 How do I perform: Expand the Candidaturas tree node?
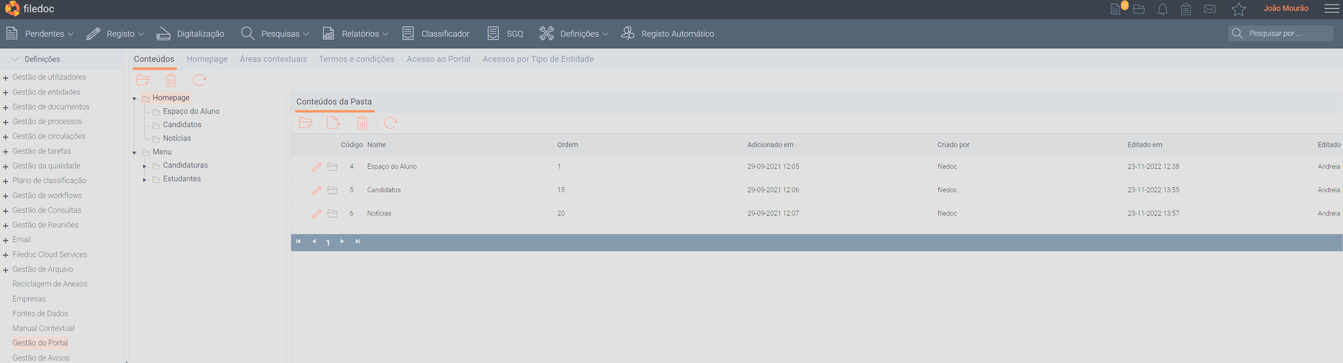coord(144,166)
